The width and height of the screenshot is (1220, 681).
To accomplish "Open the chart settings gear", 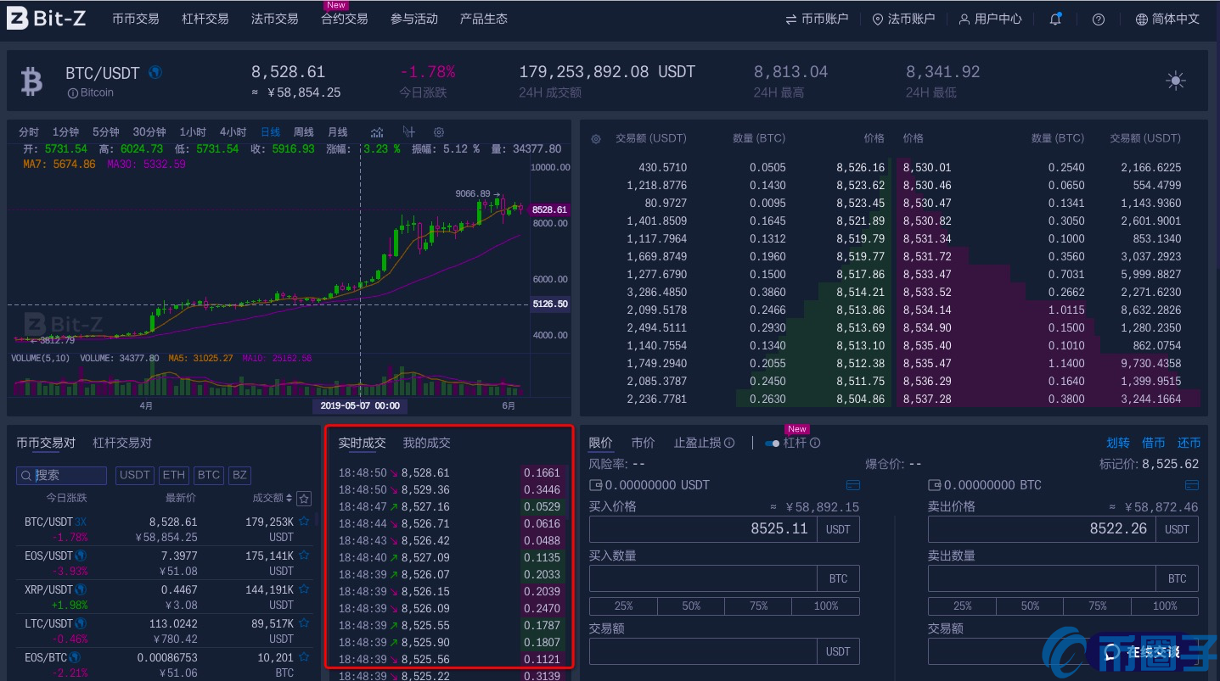I will (439, 132).
